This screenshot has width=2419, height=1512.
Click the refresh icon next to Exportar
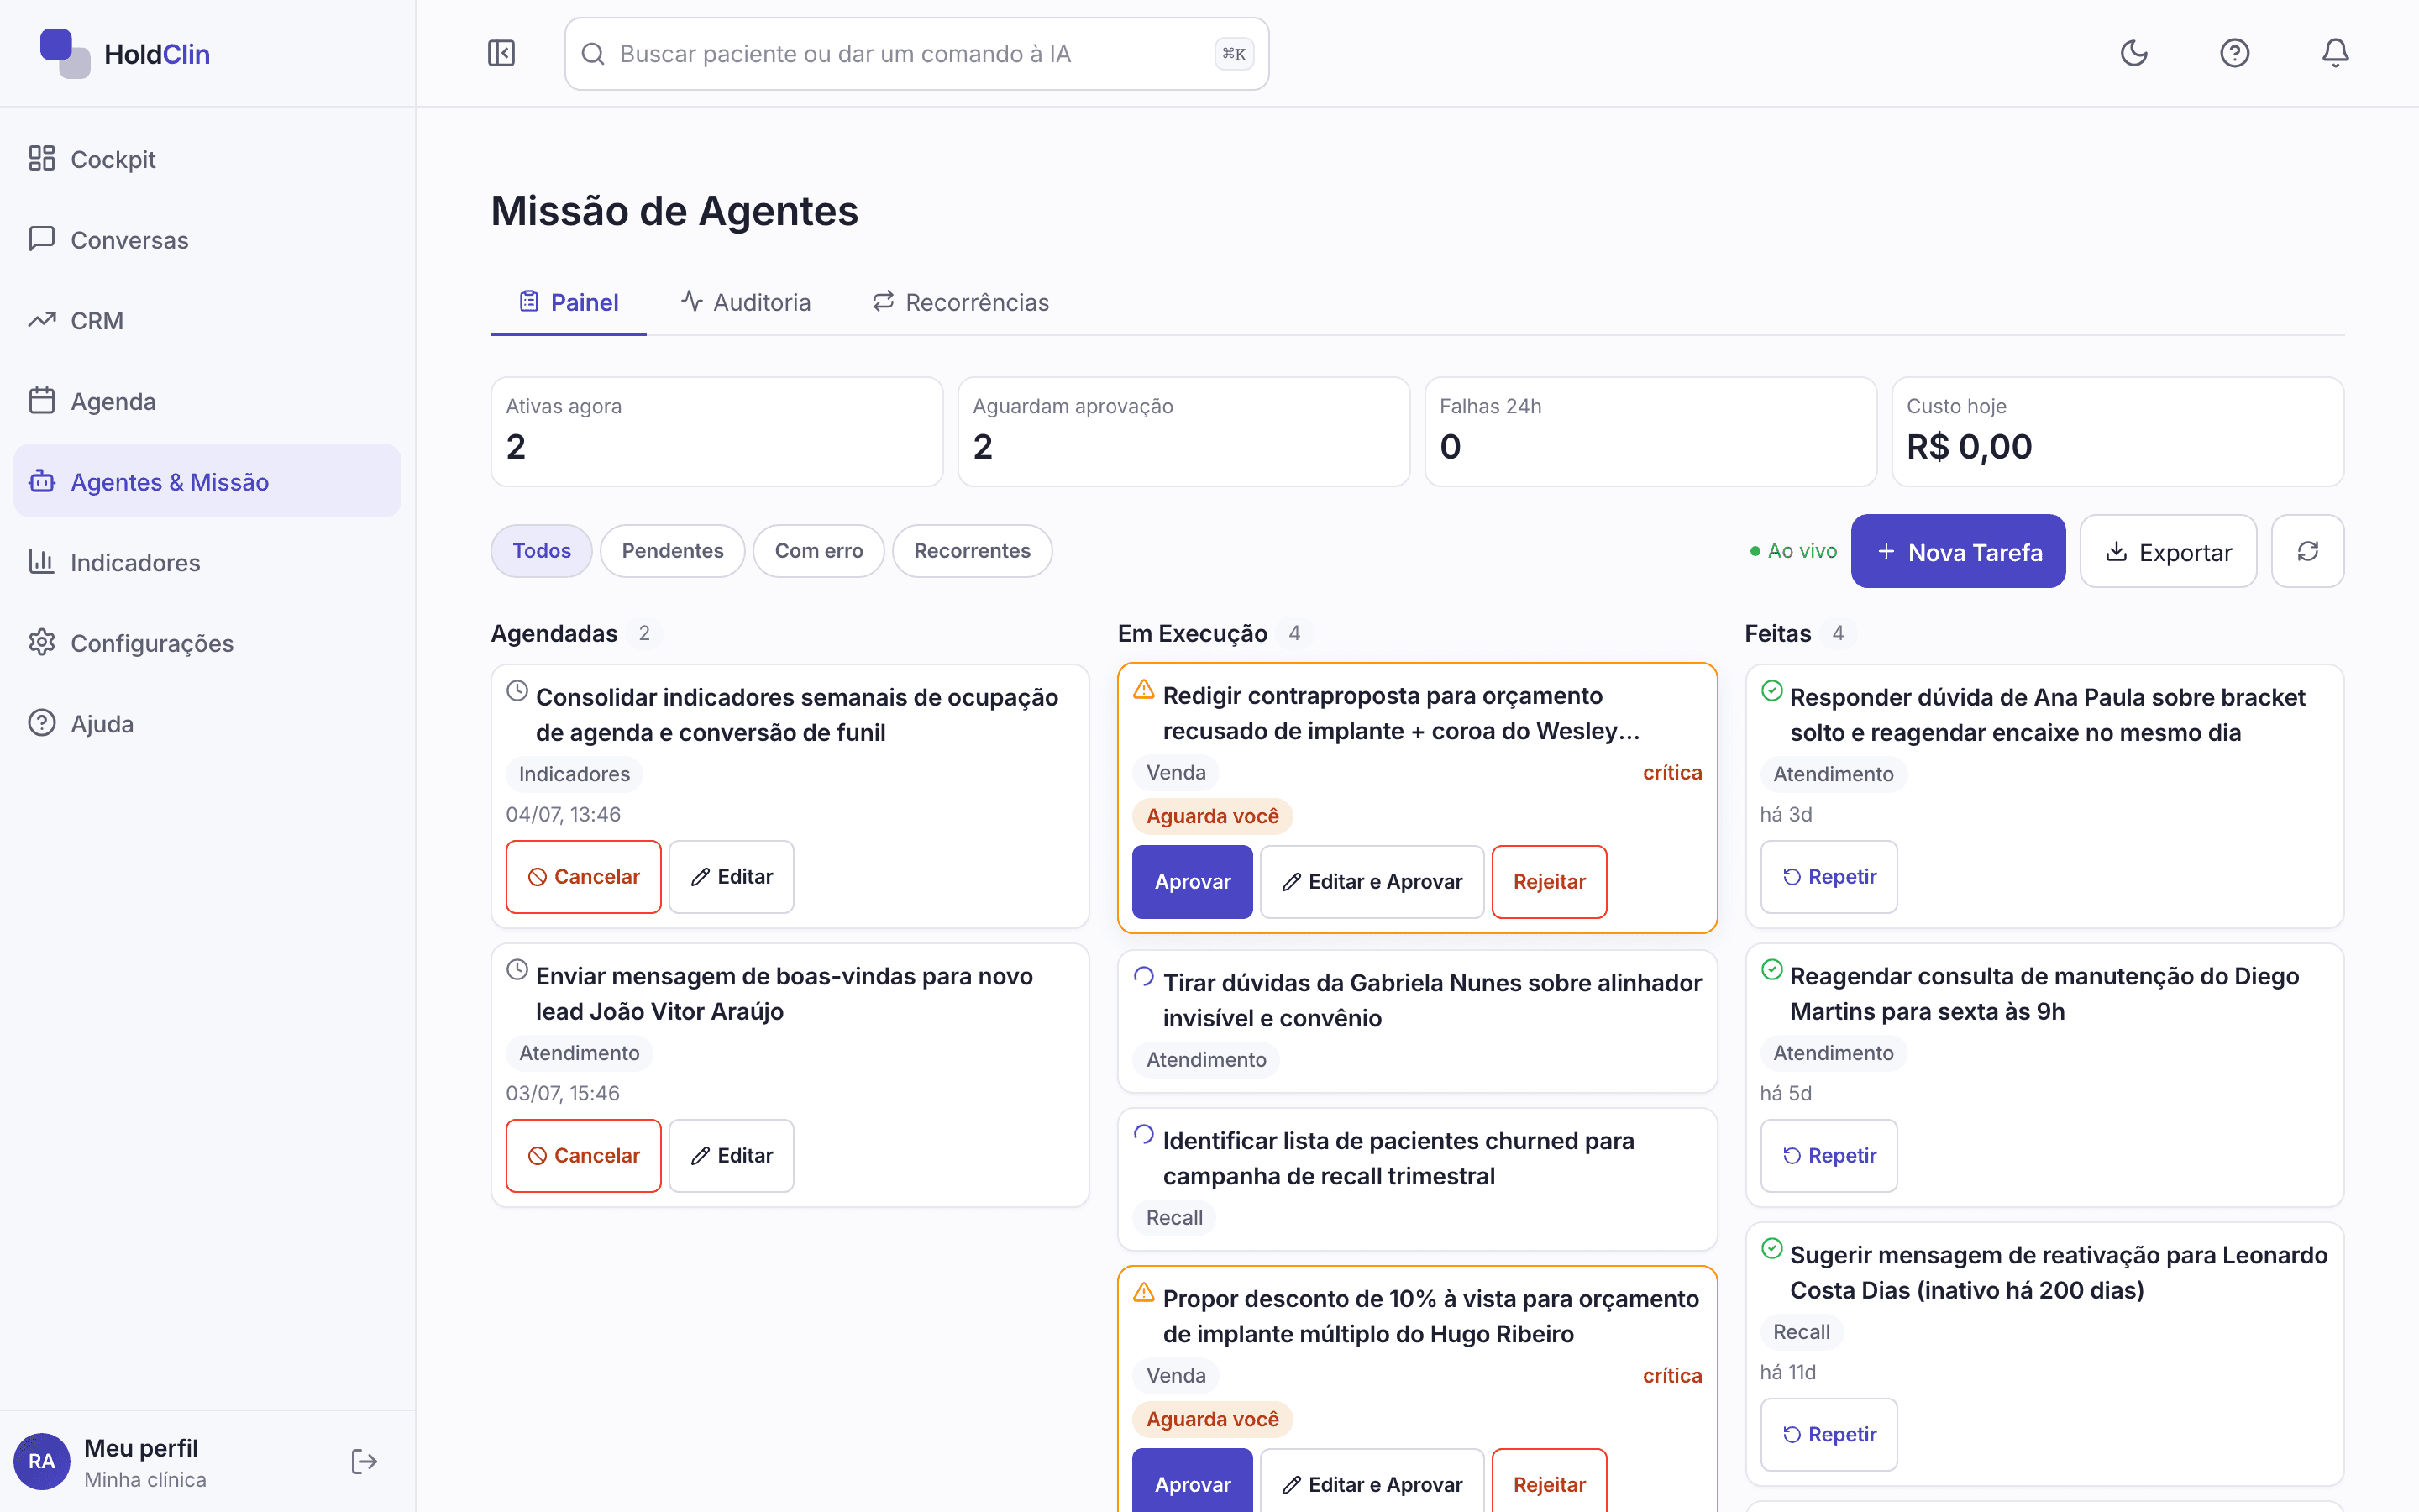click(x=2307, y=551)
